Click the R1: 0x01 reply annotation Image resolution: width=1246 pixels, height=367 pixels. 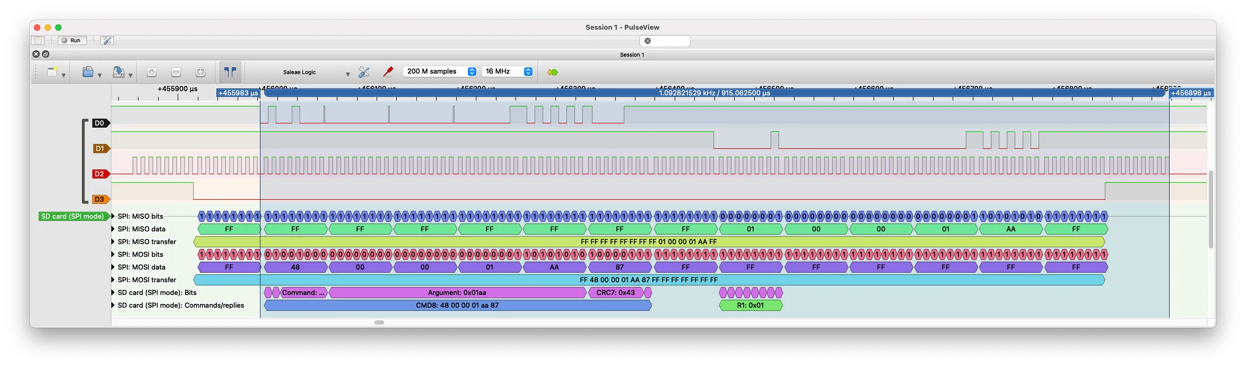click(x=751, y=305)
